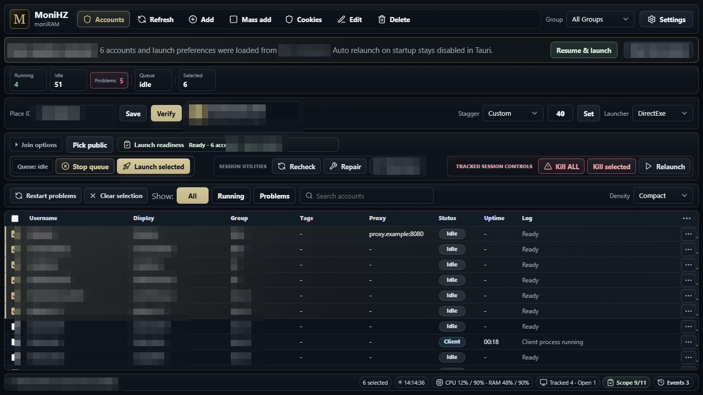Click the Queue: idle badge
Viewport: 703px width, 395px height.
[x=32, y=167]
